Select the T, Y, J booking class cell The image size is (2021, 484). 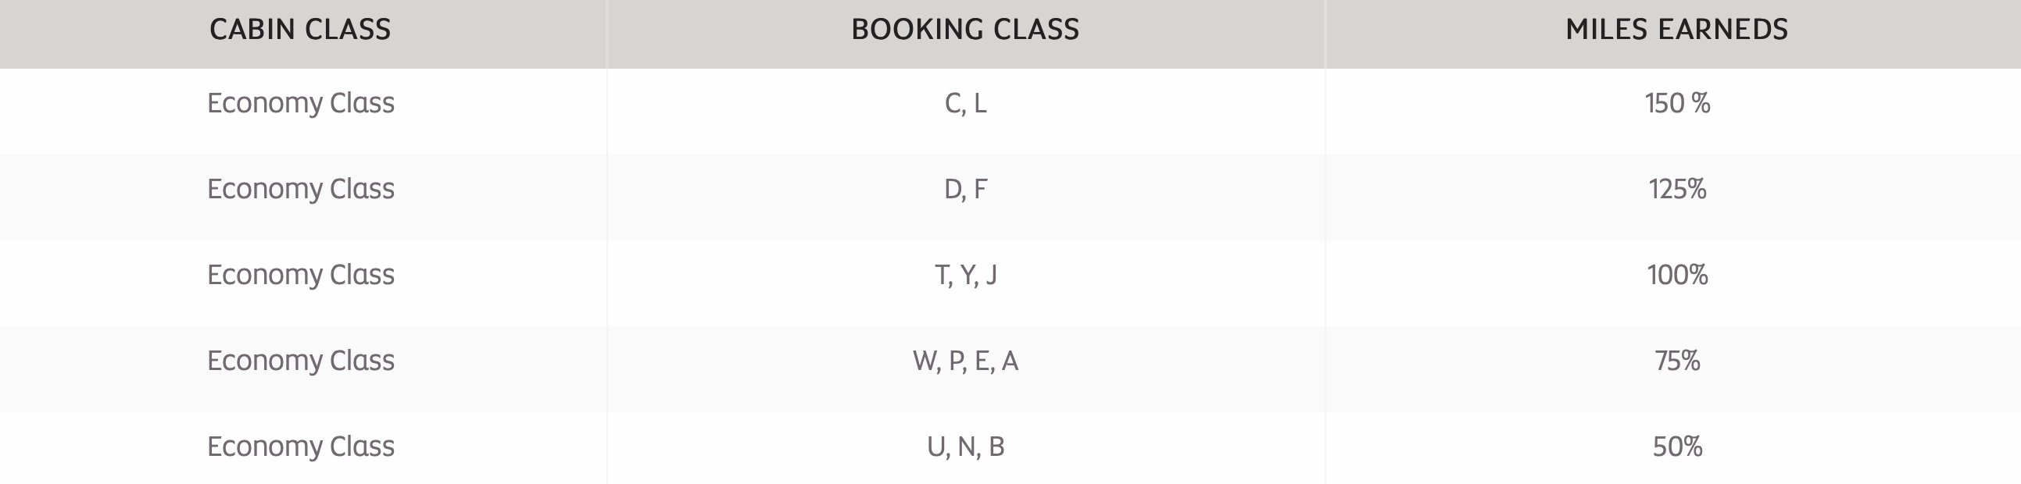click(x=966, y=275)
